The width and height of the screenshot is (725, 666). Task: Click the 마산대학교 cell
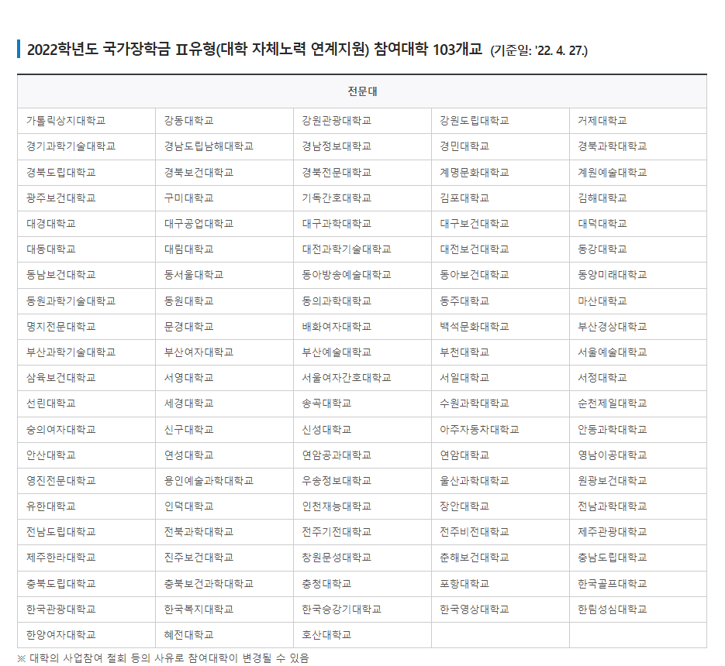coord(638,301)
